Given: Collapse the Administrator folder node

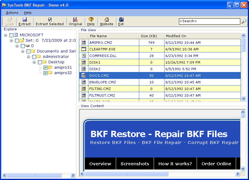Looking at the screenshot, I should click(29, 57).
